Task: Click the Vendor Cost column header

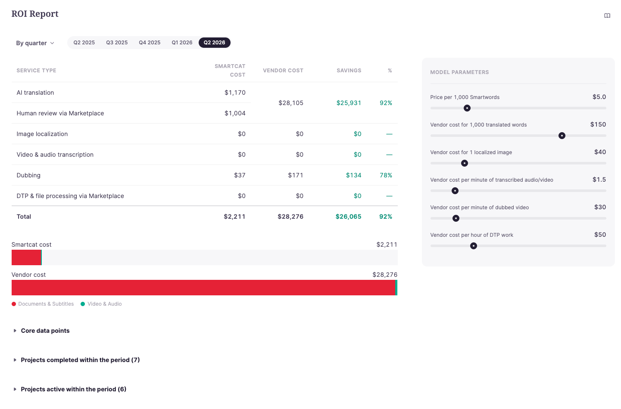Action: tap(283, 71)
